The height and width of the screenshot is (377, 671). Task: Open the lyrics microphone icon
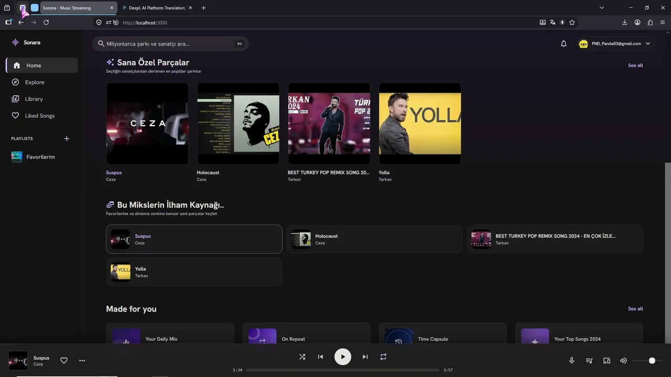coord(572,361)
